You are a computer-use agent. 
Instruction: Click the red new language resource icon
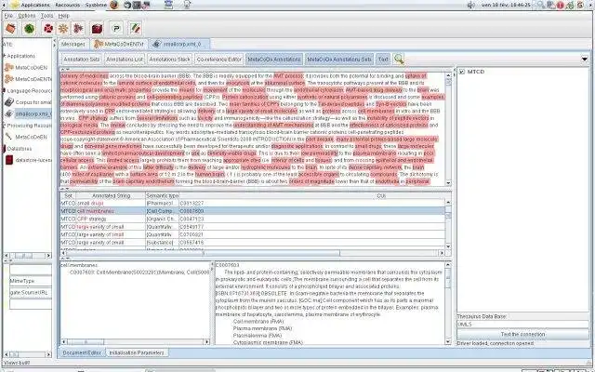tap(48, 29)
